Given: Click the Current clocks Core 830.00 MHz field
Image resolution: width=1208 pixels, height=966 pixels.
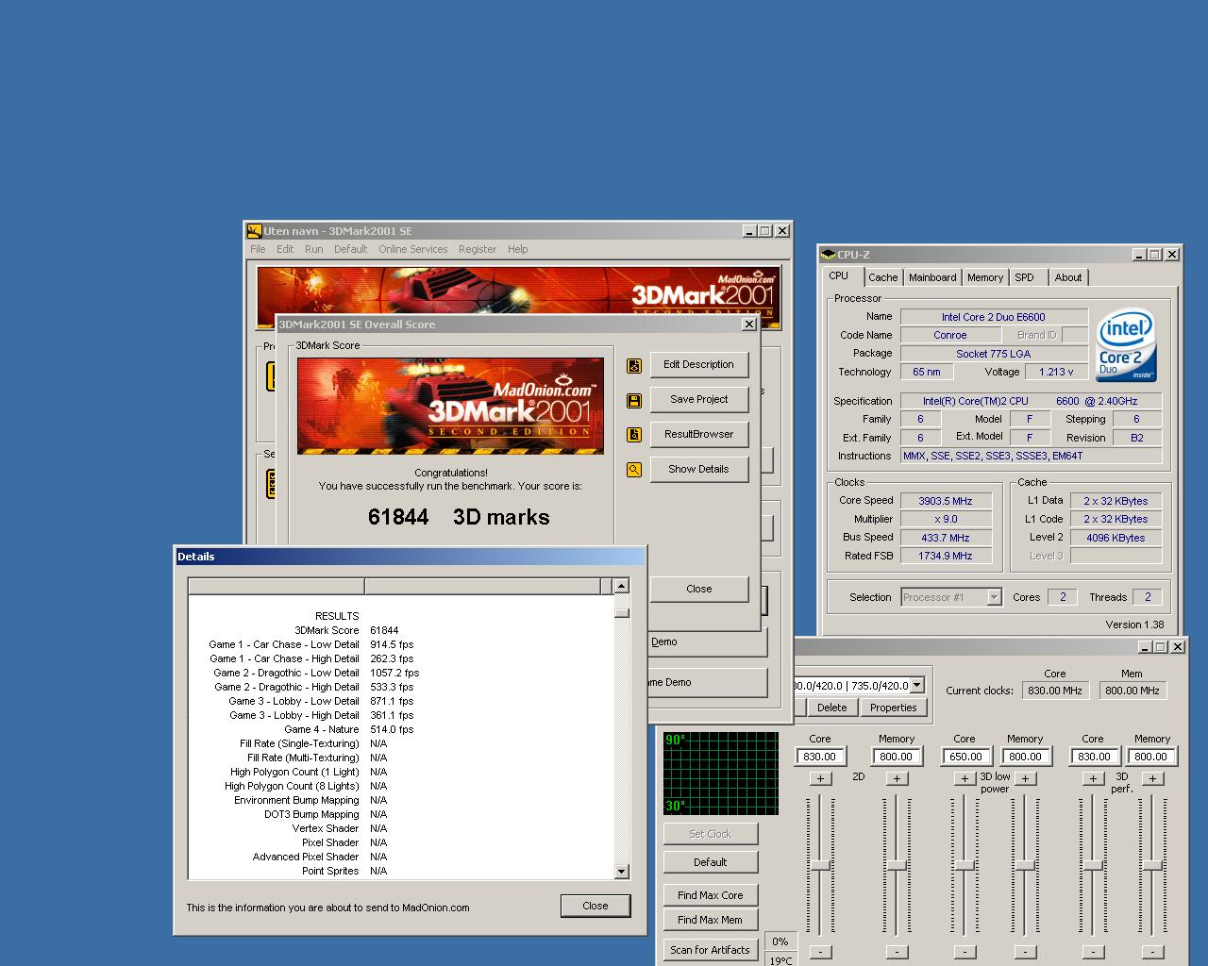Looking at the screenshot, I should (x=1055, y=691).
